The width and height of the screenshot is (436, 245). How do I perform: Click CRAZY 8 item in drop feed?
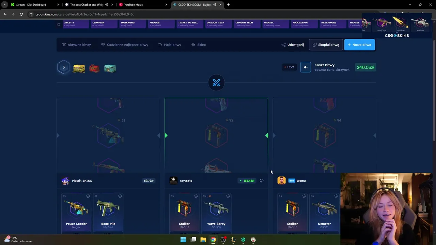[75, 24]
